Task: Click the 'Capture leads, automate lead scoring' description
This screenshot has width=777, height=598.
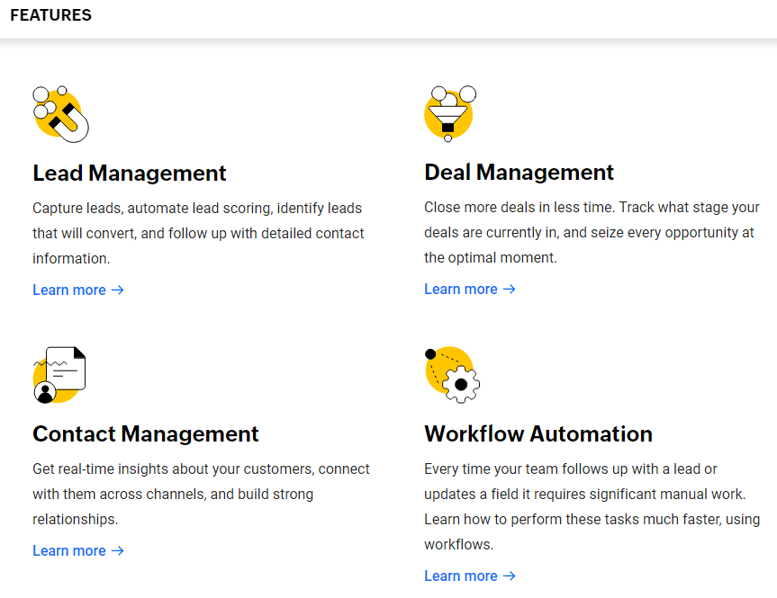Action: (198, 233)
